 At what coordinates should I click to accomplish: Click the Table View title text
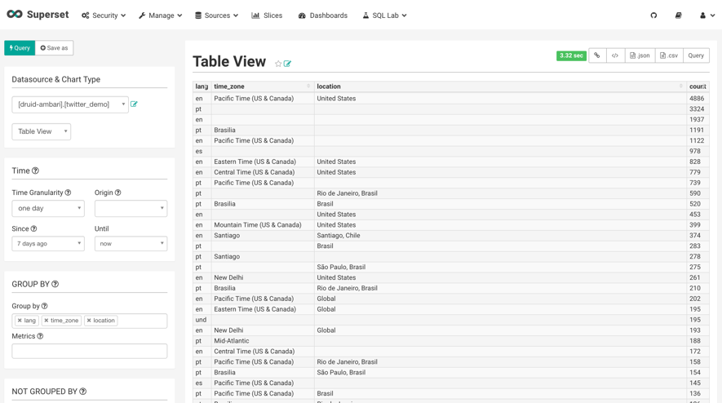tap(229, 61)
